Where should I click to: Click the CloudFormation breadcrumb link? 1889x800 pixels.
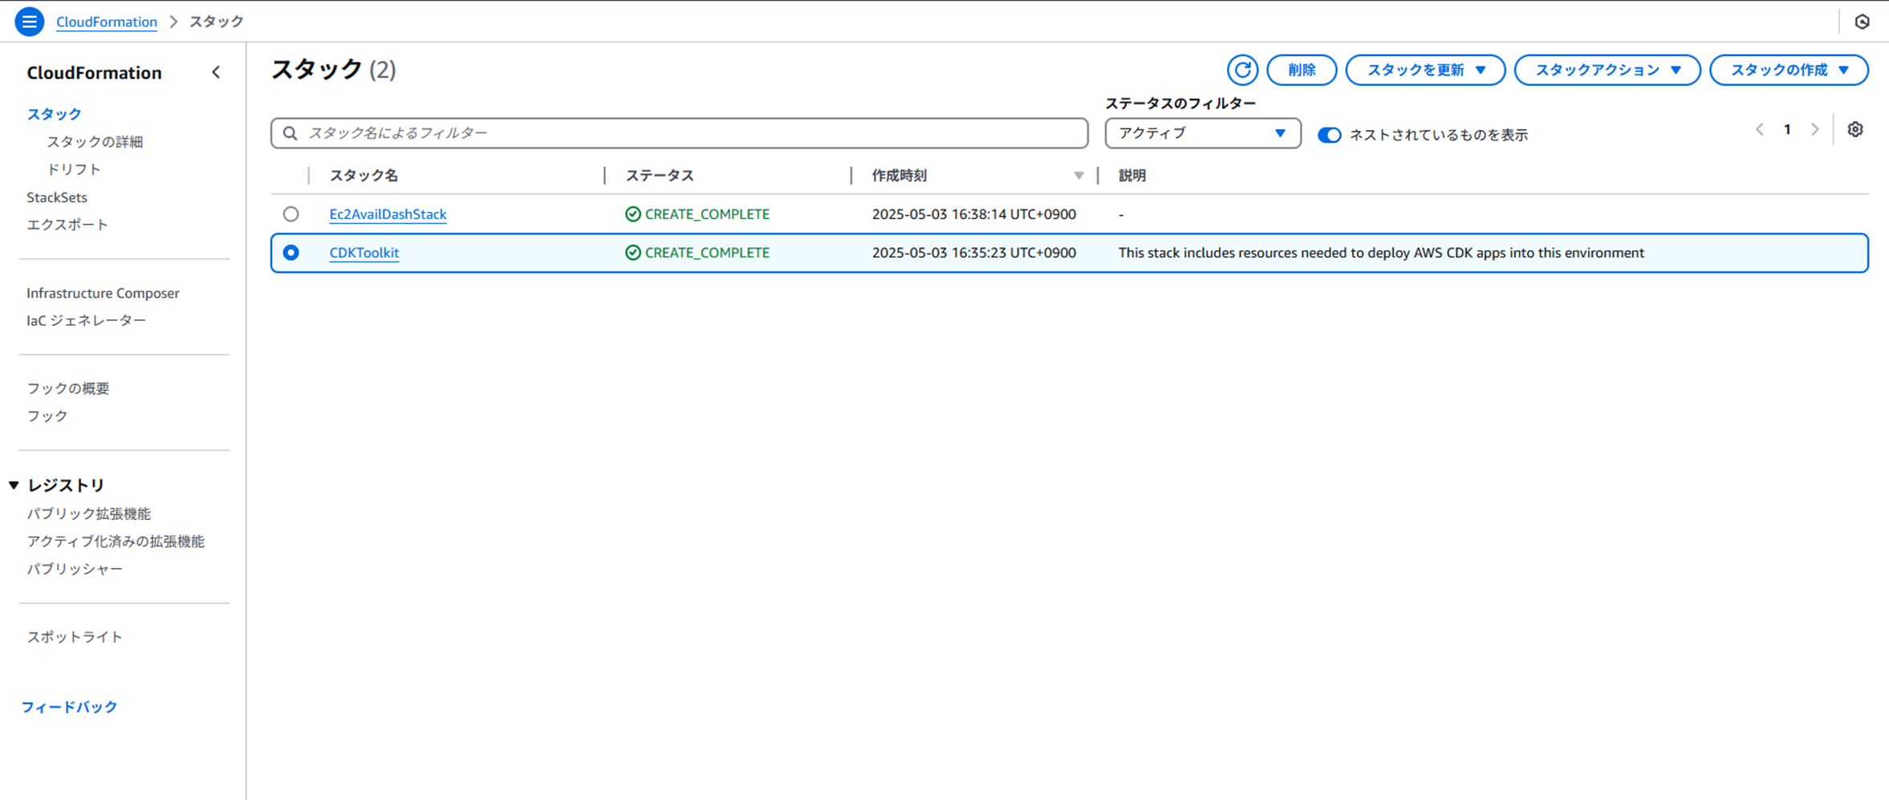pos(107,22)
